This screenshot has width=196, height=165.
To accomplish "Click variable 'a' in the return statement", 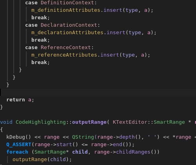I will [x=30, y=100].
